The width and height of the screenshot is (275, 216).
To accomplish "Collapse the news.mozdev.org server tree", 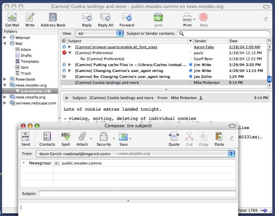I will (5, 85).
